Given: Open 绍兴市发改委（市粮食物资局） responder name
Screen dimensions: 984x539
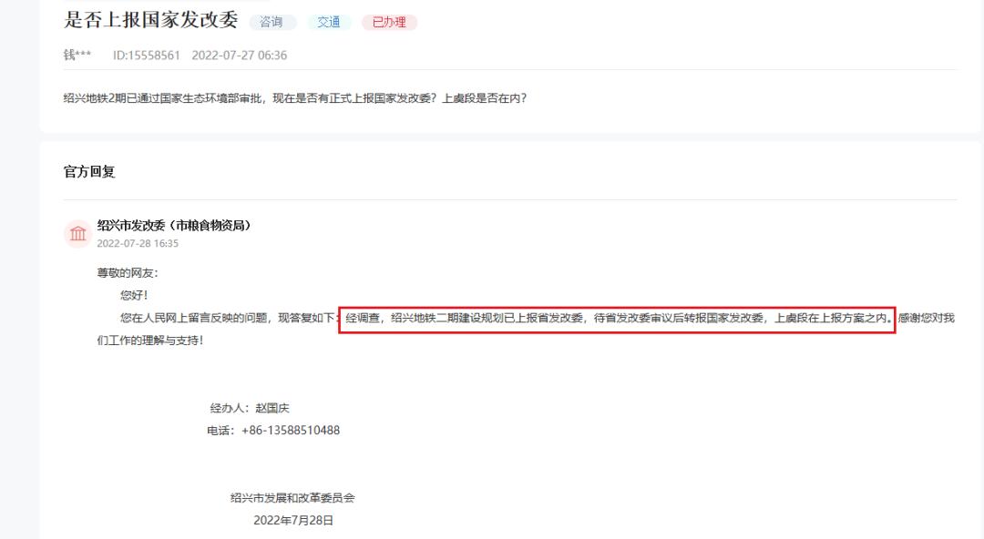Looking at the screenshot, I should pos(173,225).
